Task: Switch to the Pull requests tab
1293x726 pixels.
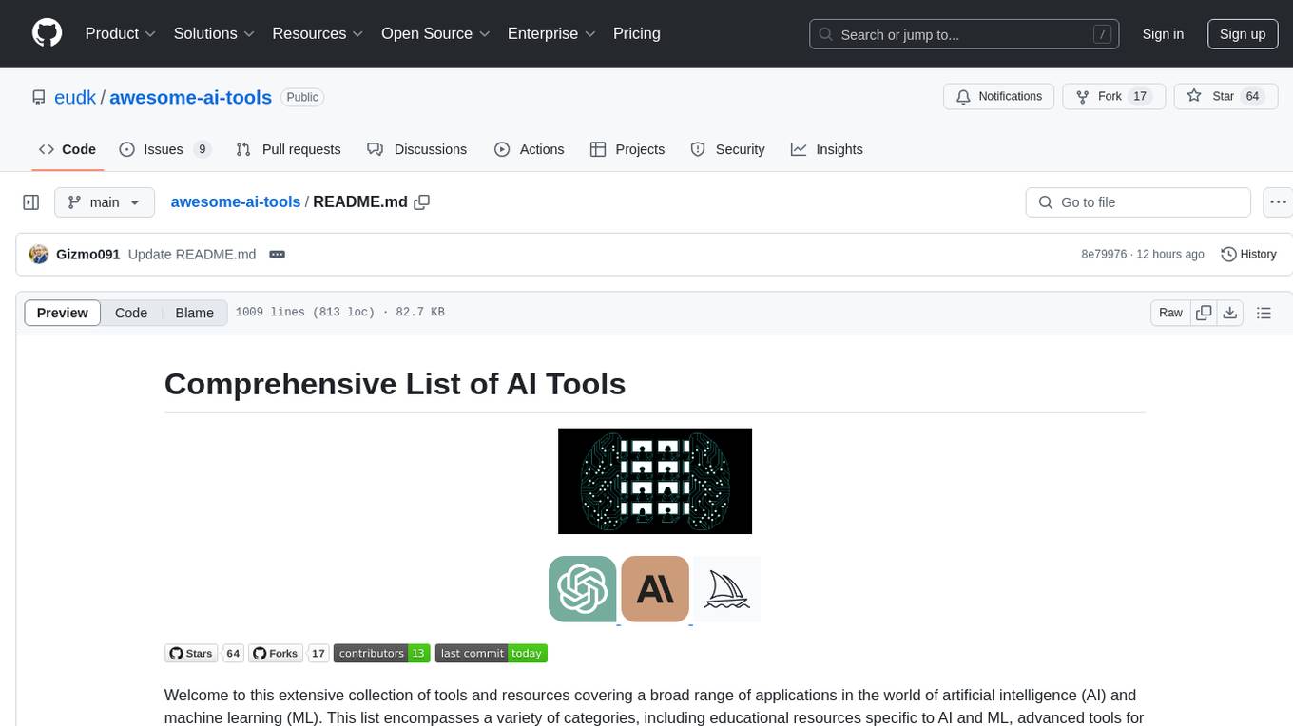Action: [288, 149]
